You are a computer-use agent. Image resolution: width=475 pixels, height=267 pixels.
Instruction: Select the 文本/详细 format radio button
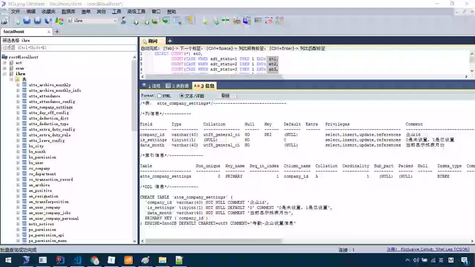click(x=182, y=96)
